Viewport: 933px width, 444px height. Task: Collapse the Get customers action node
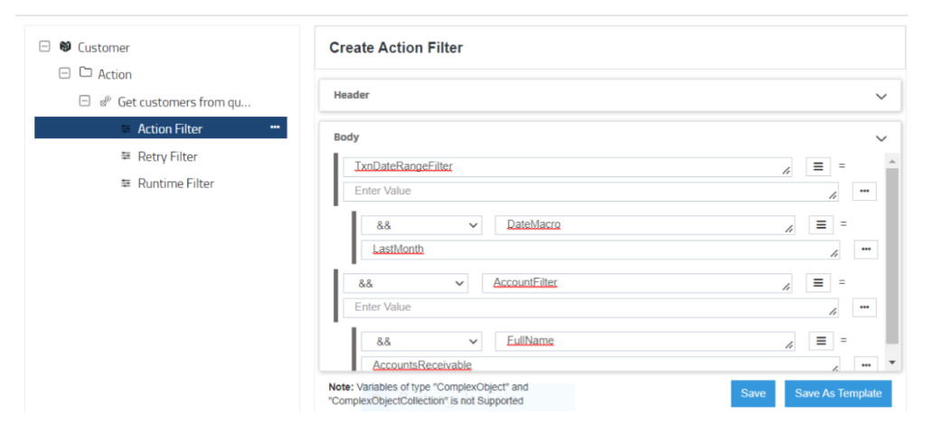coord(84,101)
